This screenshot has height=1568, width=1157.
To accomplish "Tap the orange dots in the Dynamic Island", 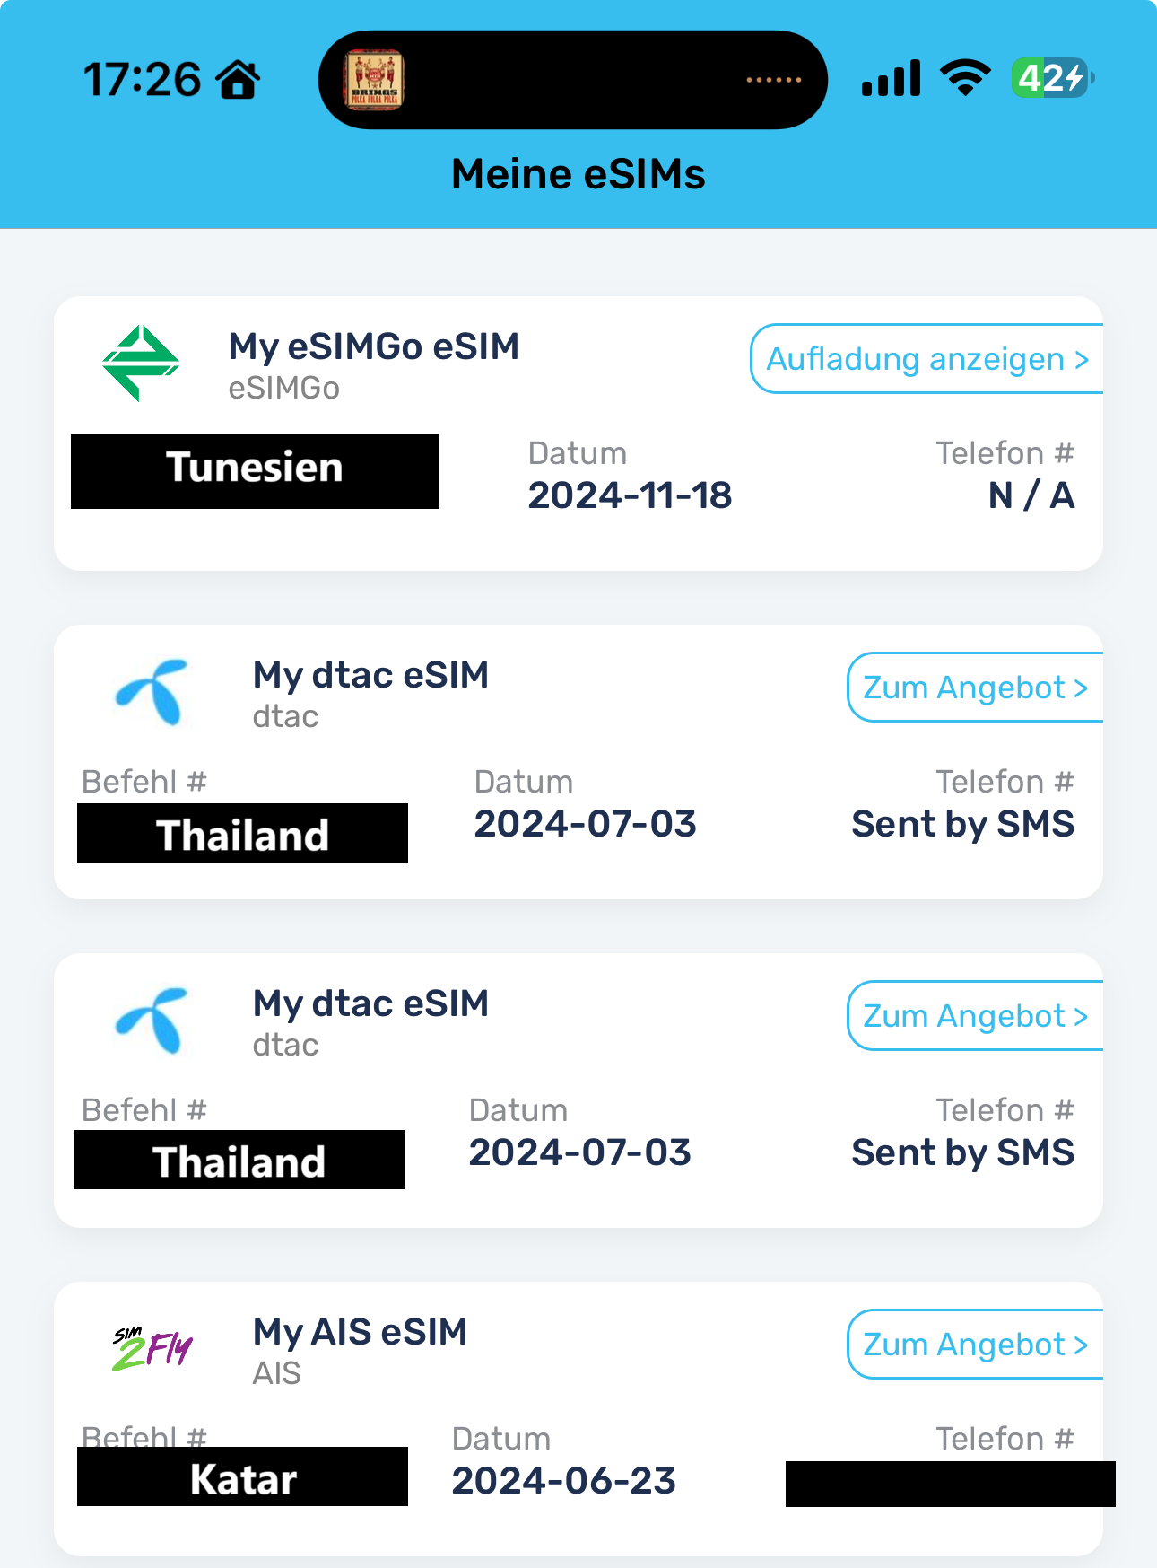I will tap(774, 80).
